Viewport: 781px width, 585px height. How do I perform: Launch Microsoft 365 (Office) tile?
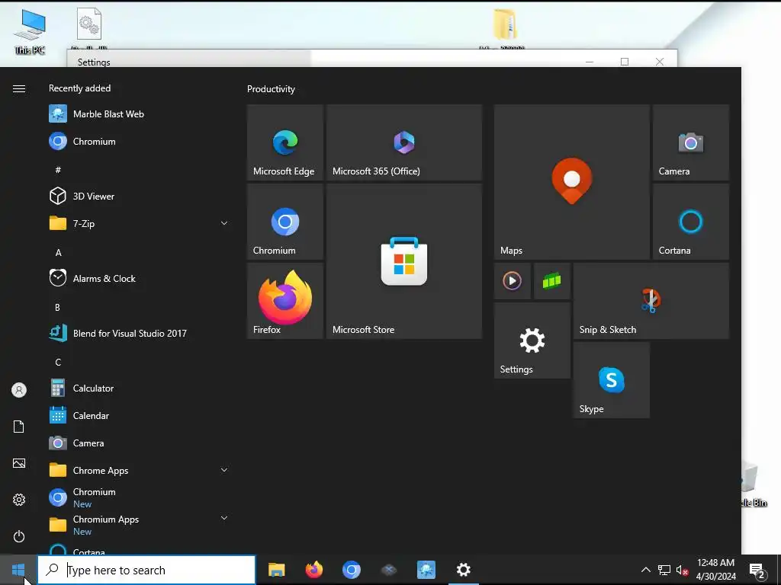pyautogui.click(x=404, y=142)
